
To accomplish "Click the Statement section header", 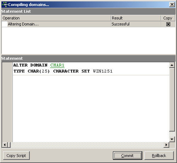I will (x=88, y=58).
